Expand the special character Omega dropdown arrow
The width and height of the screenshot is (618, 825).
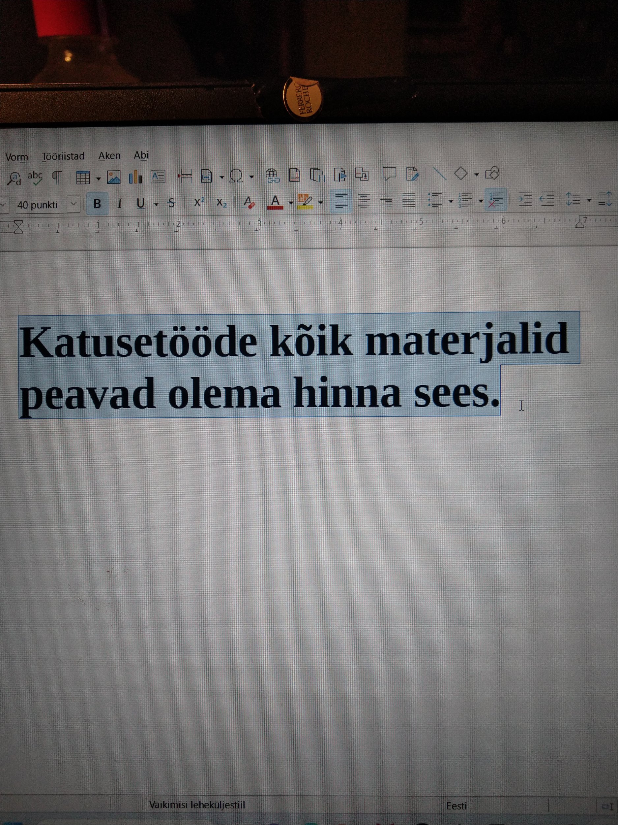251,177
